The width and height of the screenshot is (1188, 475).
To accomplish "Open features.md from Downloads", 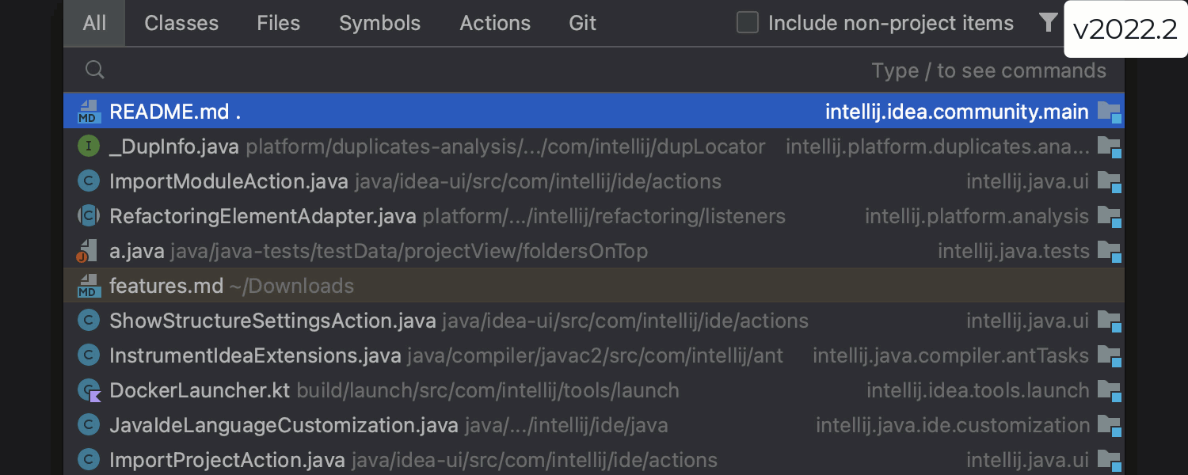I will (x=166, y=286).
